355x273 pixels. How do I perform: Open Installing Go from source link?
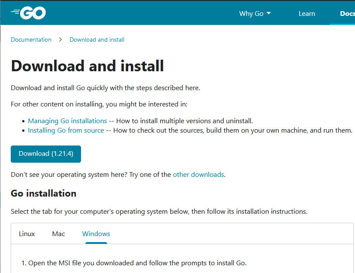(x=66, y=130)
